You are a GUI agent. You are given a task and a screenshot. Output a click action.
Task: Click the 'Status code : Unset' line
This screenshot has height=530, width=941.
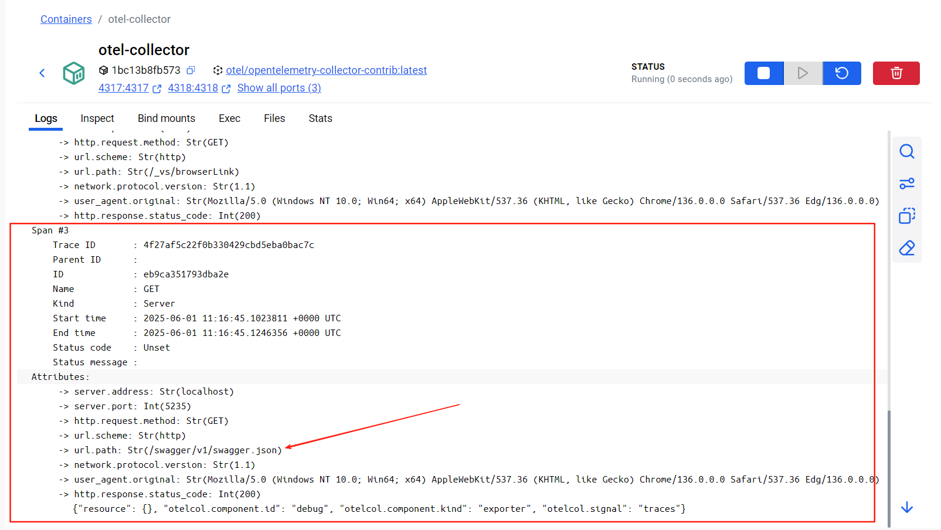[x=111, y=348]
